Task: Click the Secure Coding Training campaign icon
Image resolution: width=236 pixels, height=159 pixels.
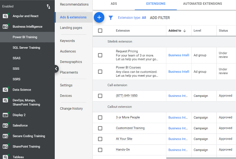Action: tap(5, 136)
